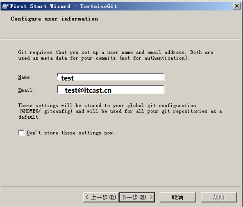Click the Git requires user name paragraph
The image size is (243, 207).
[116, 55]
